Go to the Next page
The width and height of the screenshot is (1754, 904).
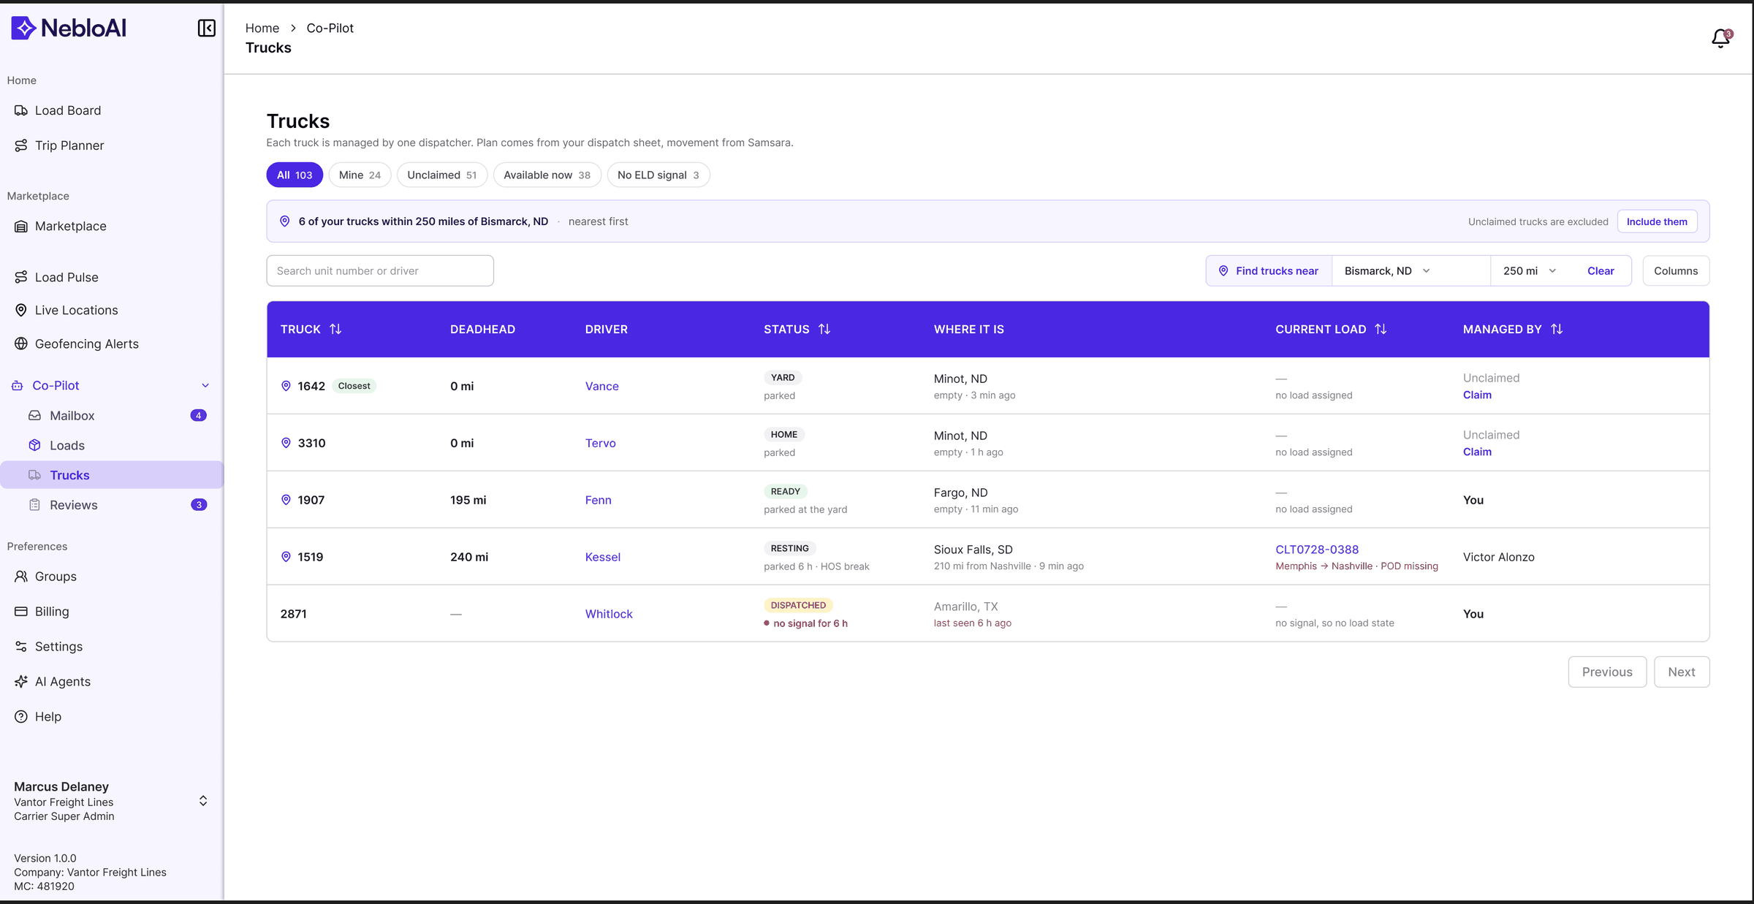pyautogui.click(x=1682, y=672)
